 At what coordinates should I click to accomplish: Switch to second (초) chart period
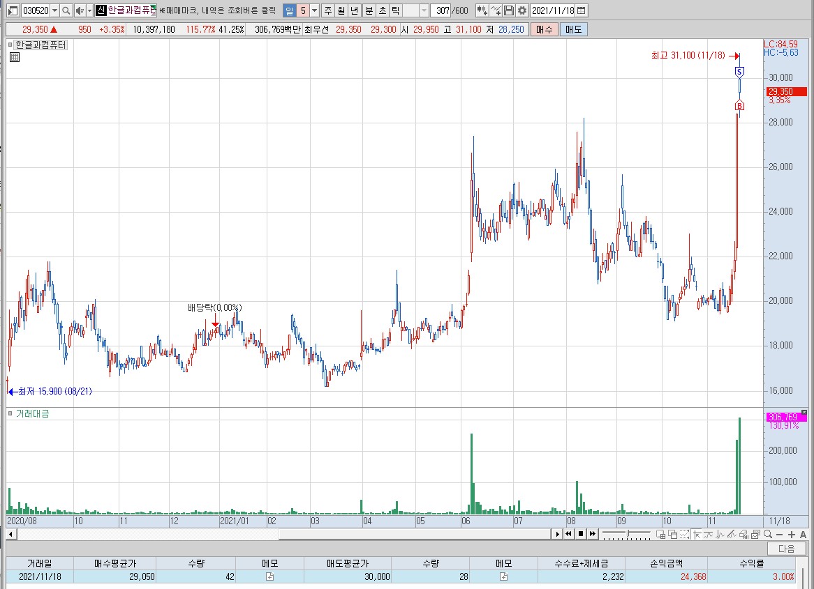pos(382,10)
